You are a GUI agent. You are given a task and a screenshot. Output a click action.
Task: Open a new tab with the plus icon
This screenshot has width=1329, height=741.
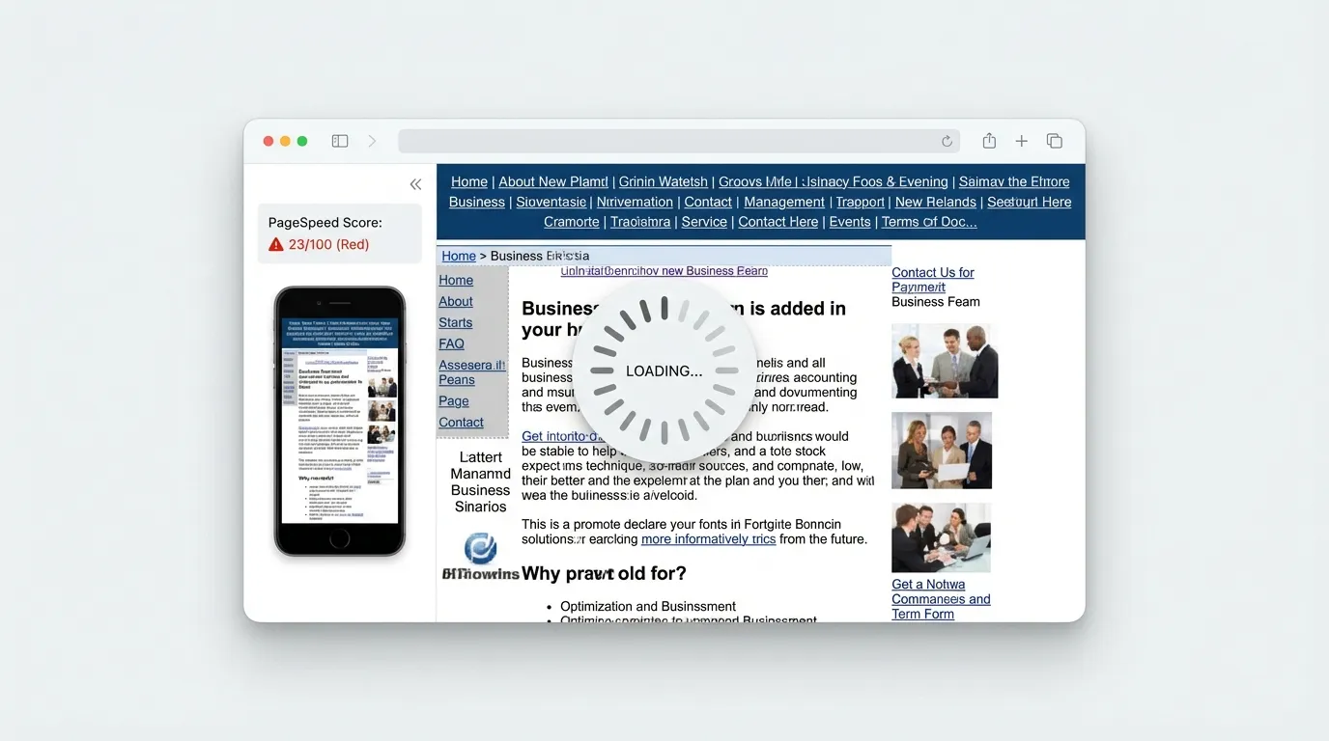click(1021, 140)
